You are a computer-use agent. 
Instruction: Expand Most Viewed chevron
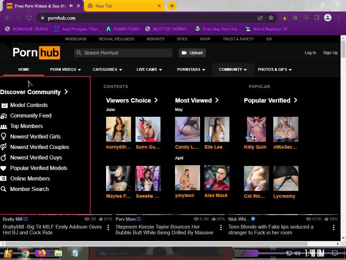[217, 100]
